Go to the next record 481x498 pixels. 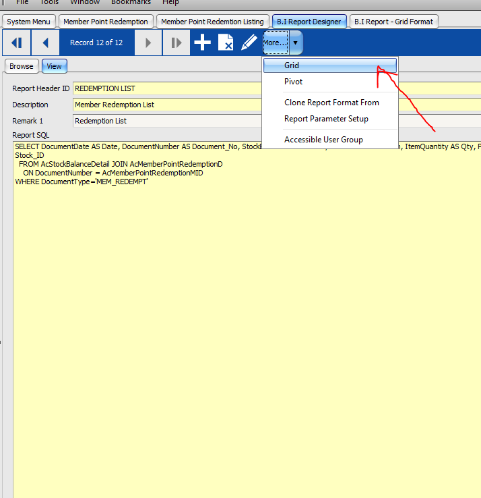pos(148,43)
